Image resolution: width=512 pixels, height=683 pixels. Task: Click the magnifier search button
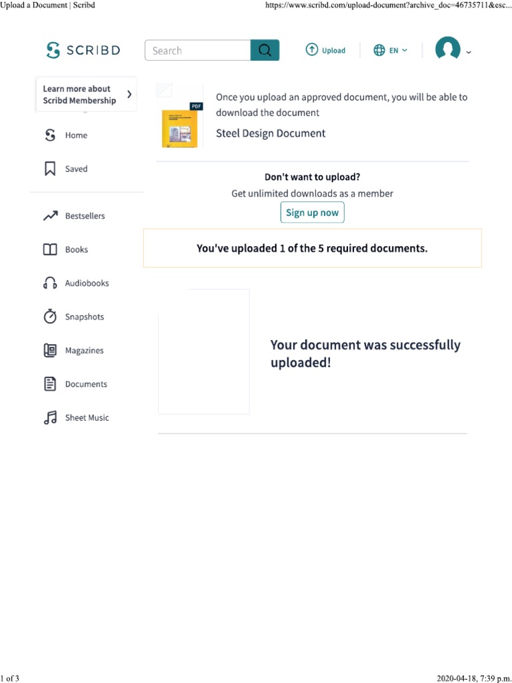(265, 51)
